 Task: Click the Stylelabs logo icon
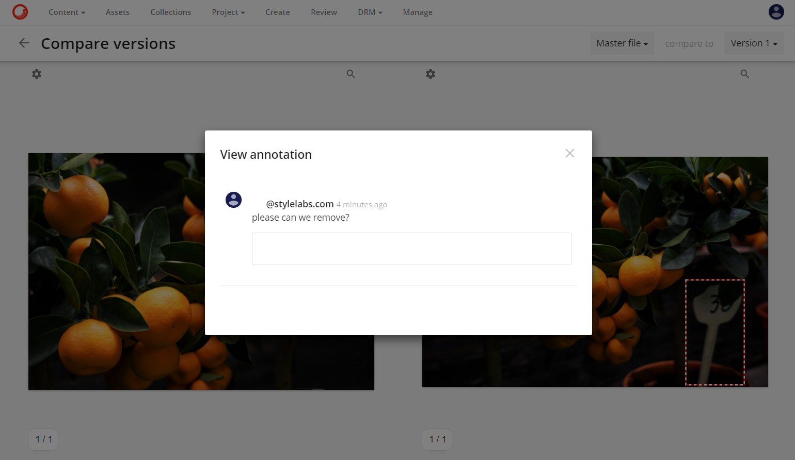tap(20, 12)
